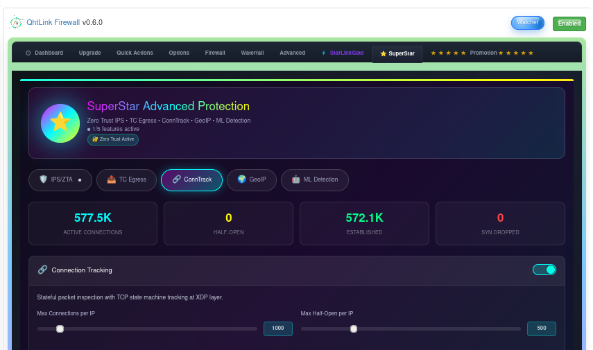593x350 pixels.
Task: Switch to the Waterfall tab
Action: pyautogui.click(x=252, y=53)
